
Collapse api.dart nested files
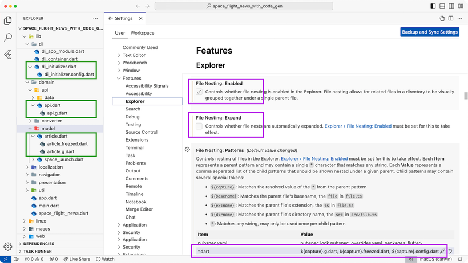pos(33,105)
